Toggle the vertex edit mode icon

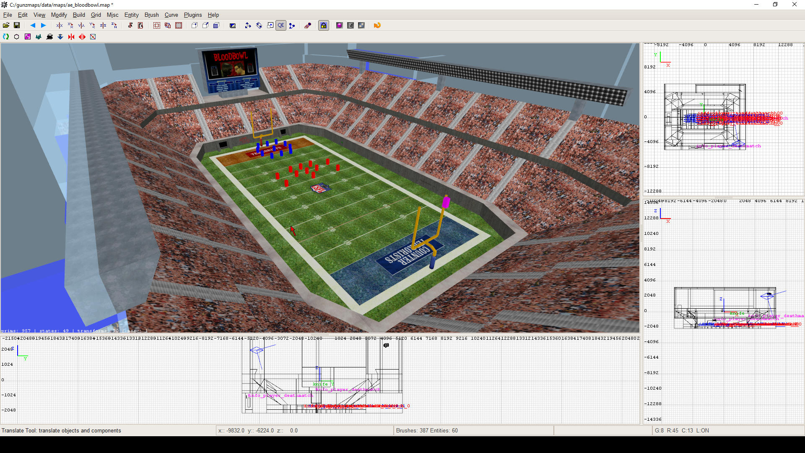click(x=292, y=26)
